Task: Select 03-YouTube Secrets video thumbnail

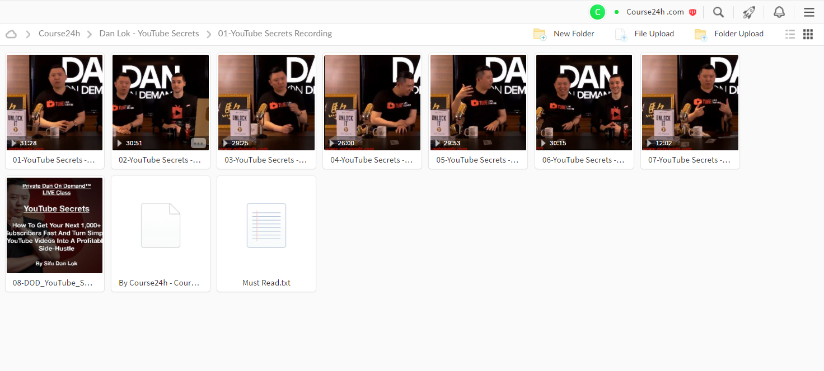Action: pos(266,102)
